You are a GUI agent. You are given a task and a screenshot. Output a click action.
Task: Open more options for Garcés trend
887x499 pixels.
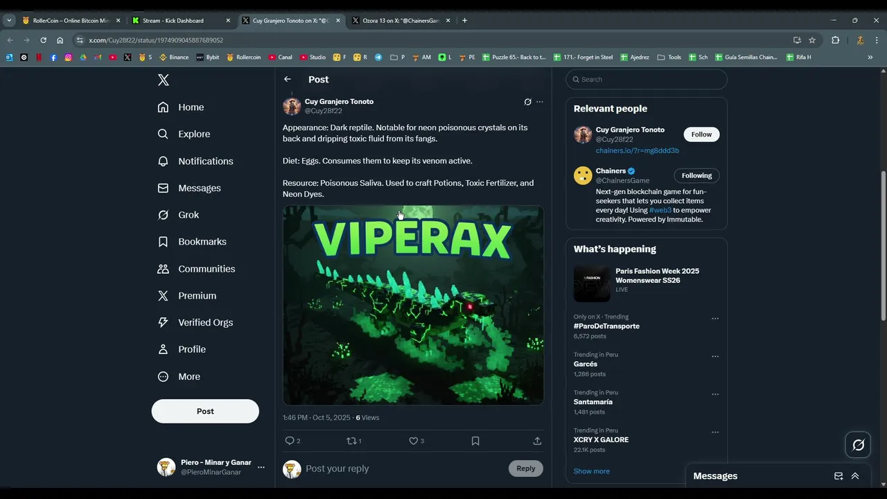[715, 357]
